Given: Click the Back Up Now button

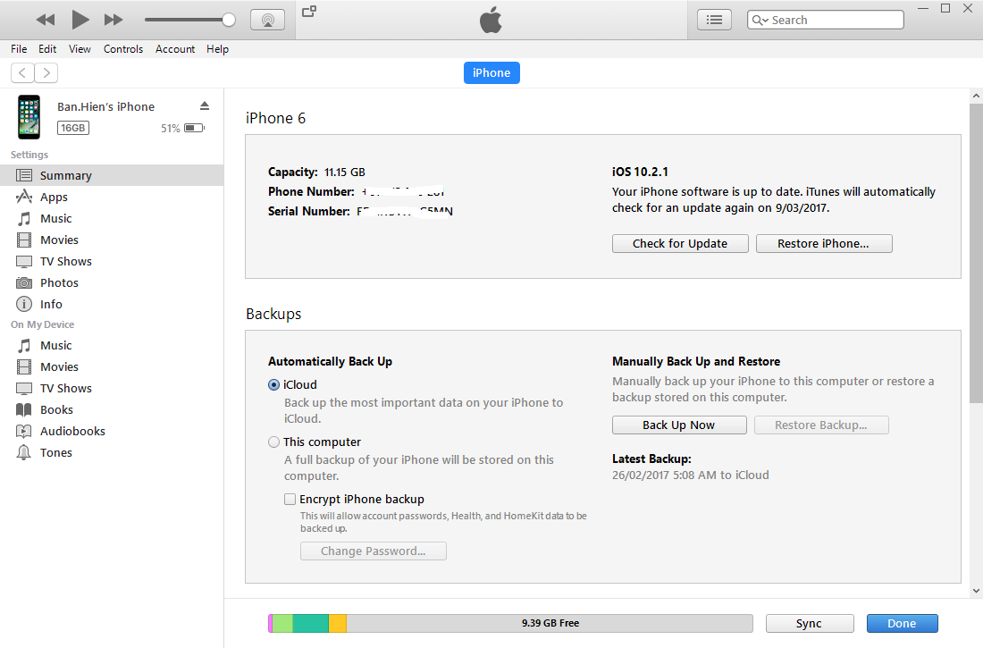Looking at the screenshot, I should 679,425.
